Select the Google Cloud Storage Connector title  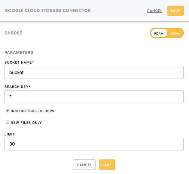[x=48, y=10]
